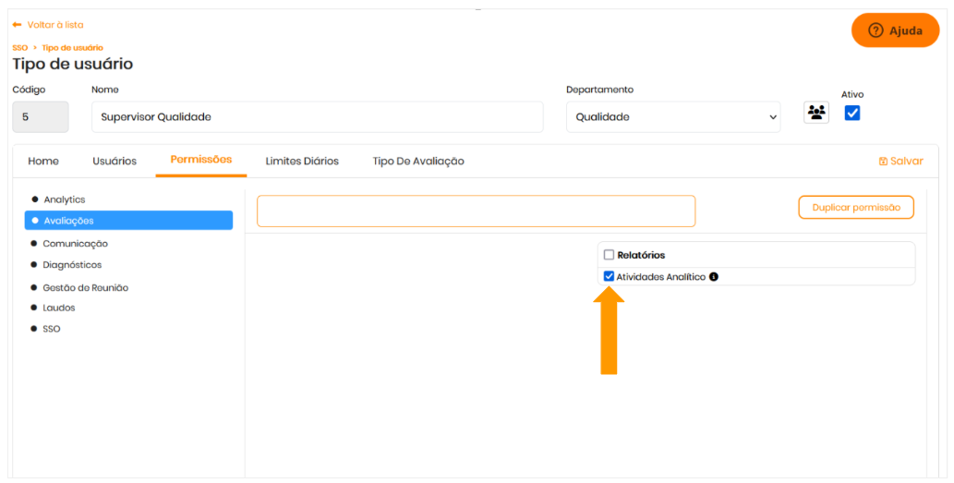The image size is (954, 483).
Task: Click the Duplicar permissão button
Action: (855, 208)
